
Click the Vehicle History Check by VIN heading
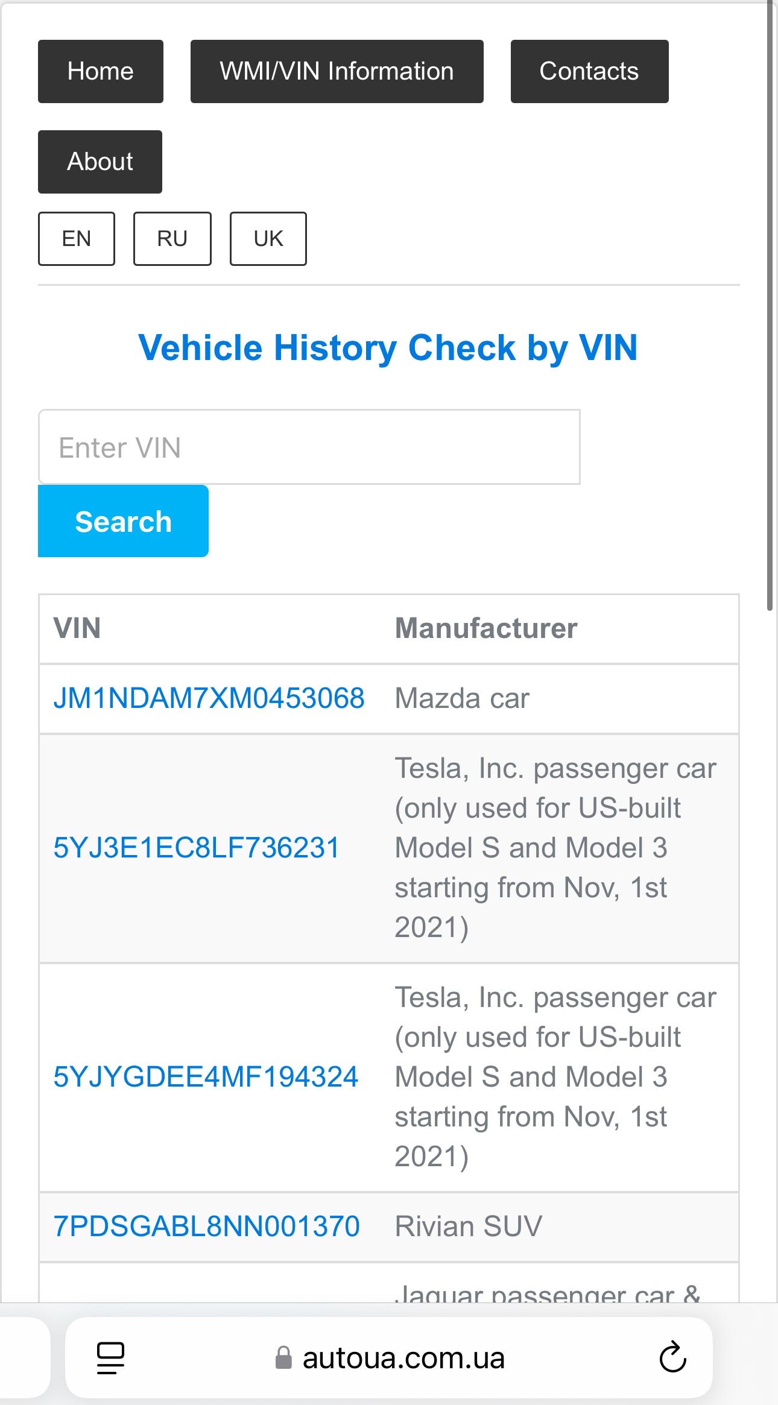tap(388, 348)
